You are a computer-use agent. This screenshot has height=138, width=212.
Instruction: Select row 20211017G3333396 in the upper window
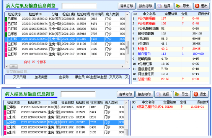(x=65, y=54)
